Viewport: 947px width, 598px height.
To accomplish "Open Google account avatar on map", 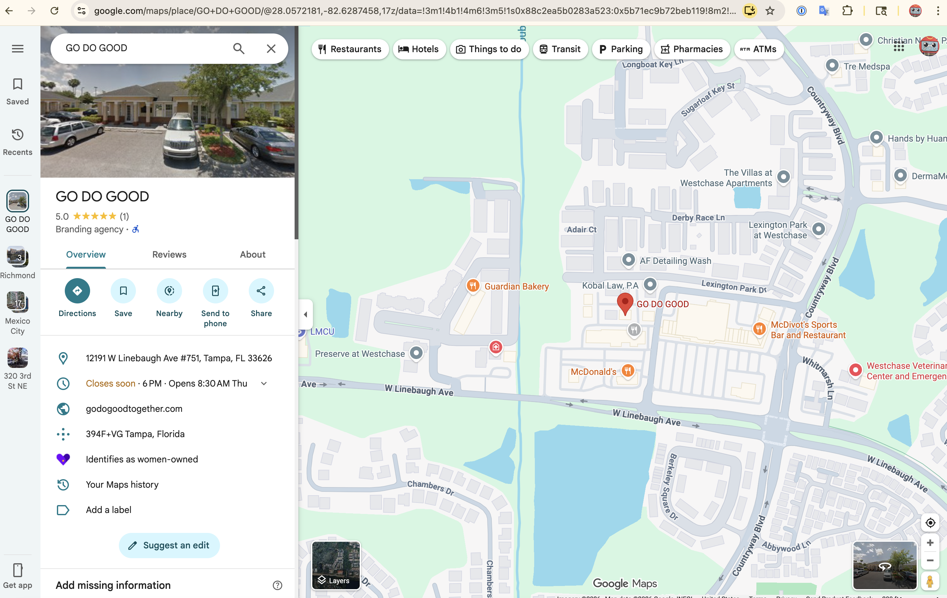I will click(x=929, y=46).
